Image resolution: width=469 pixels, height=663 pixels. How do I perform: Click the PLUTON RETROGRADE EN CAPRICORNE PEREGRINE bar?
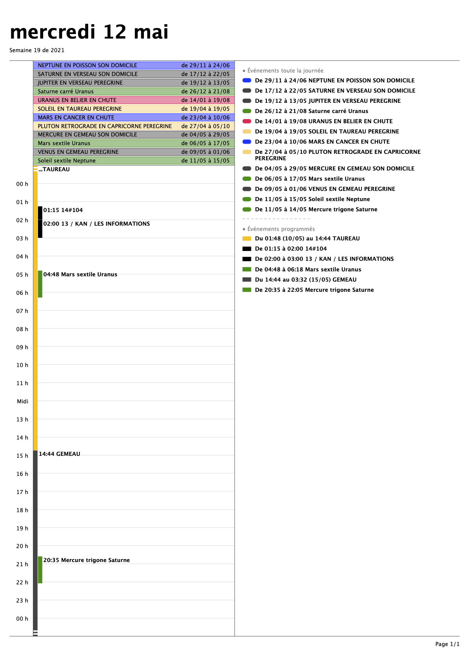tap(134, 126)
